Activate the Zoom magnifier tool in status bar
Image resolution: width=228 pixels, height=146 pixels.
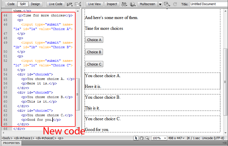click(147, 138)
